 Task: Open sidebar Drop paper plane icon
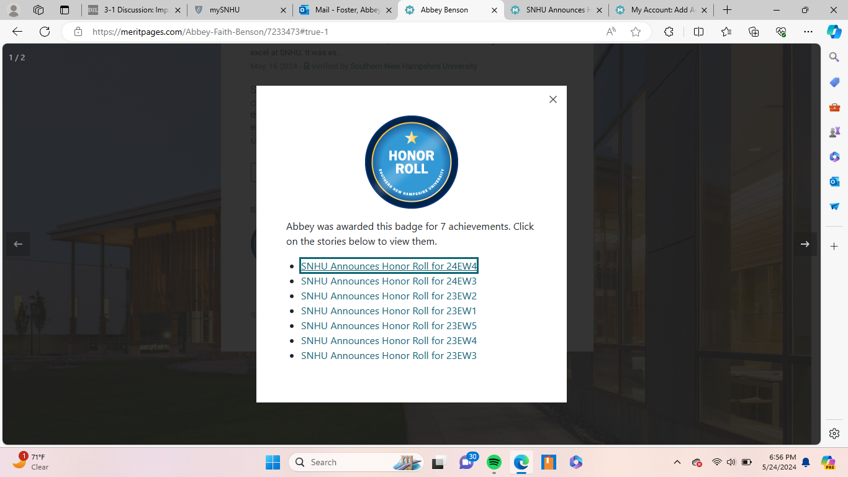pyautogui.click(x=834, y=206)
